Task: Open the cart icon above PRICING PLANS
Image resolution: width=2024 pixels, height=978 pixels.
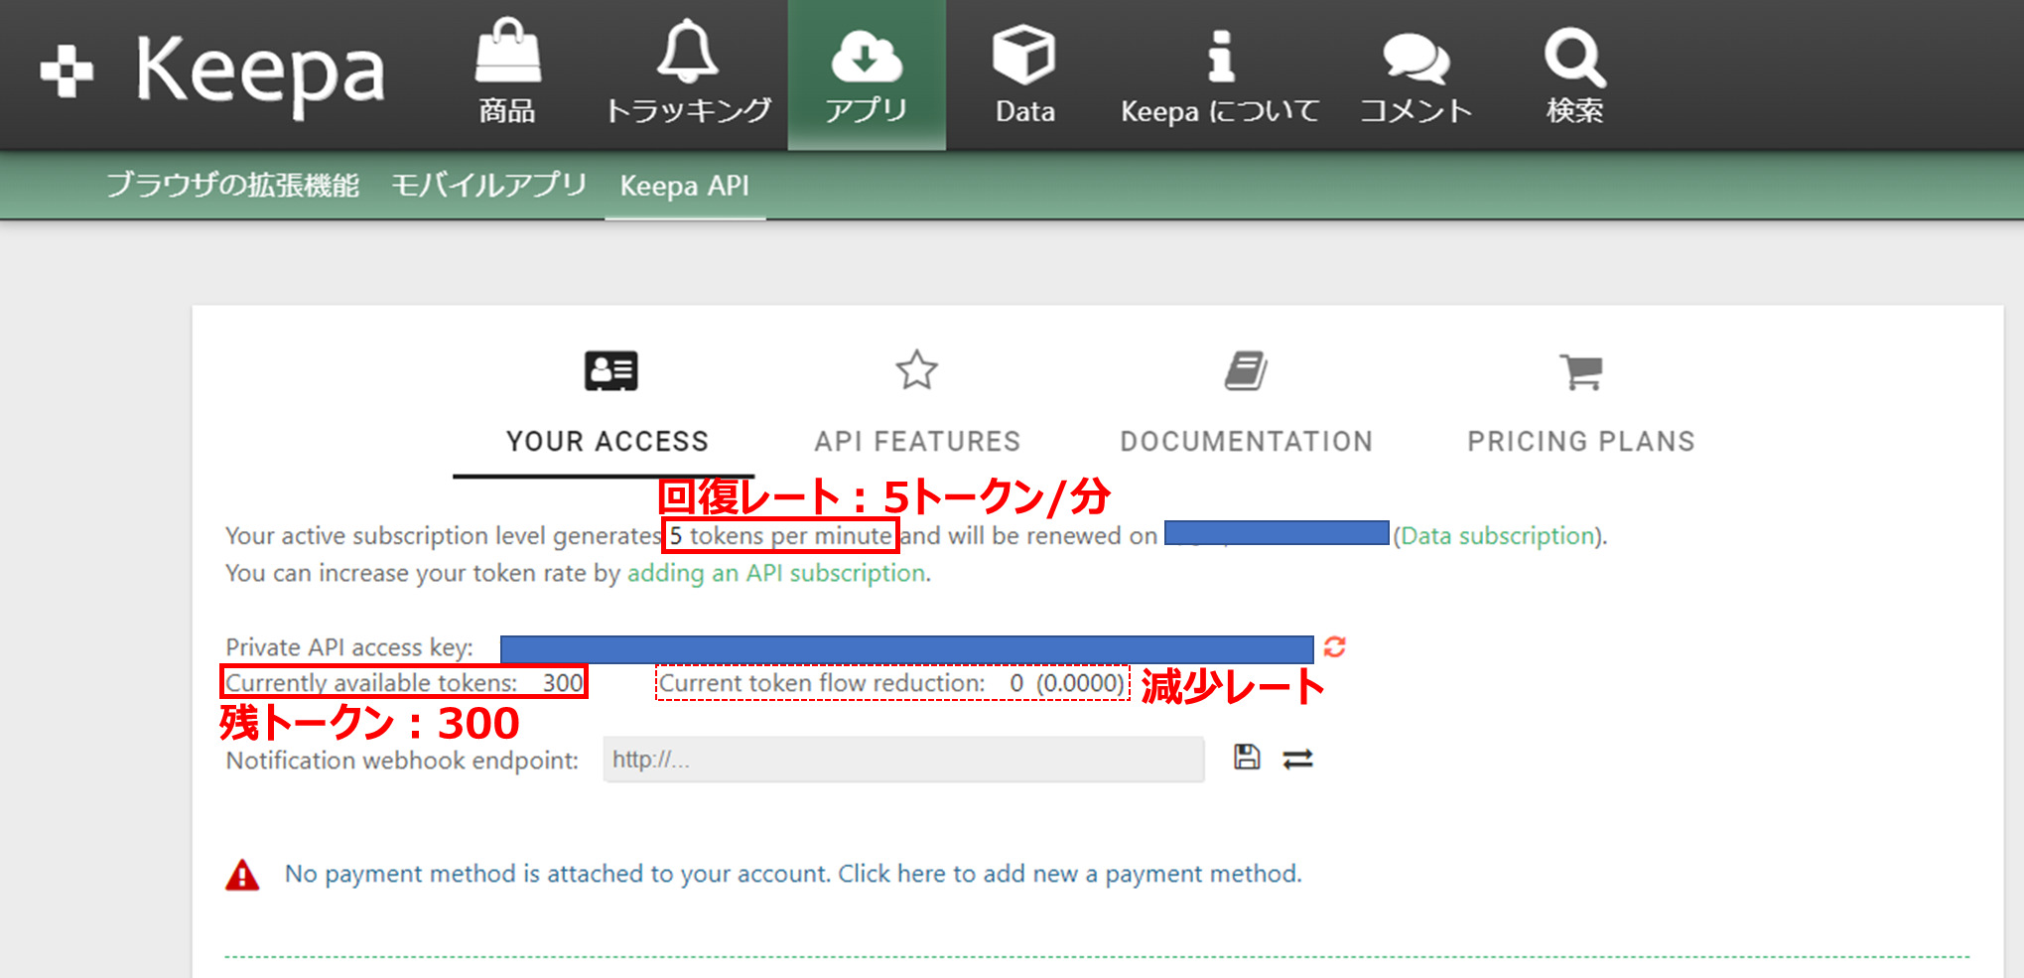Action: click(x=1579, y=369)
